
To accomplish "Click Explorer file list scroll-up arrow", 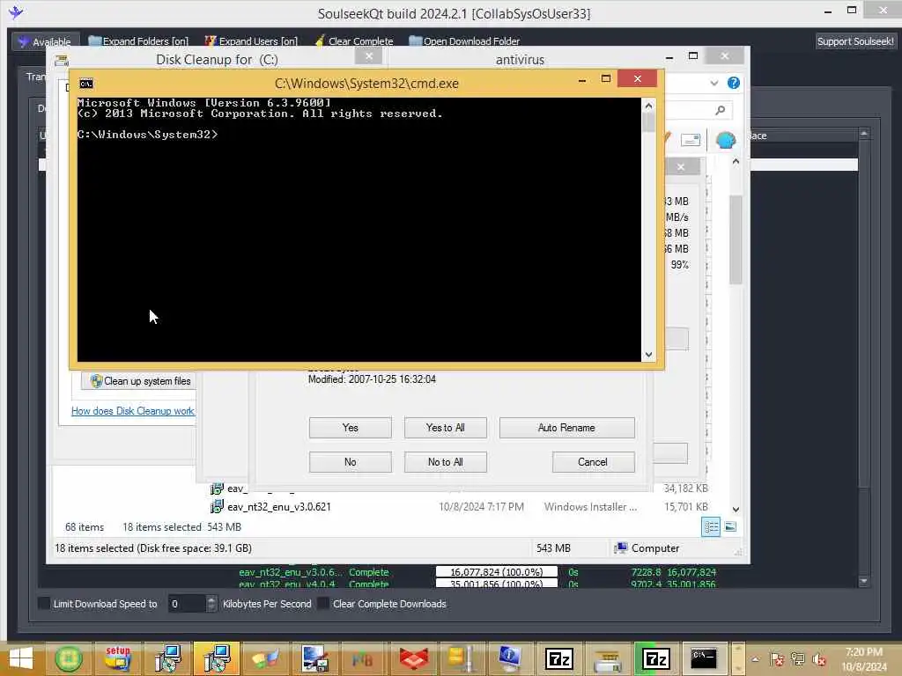I will (736, 162).
